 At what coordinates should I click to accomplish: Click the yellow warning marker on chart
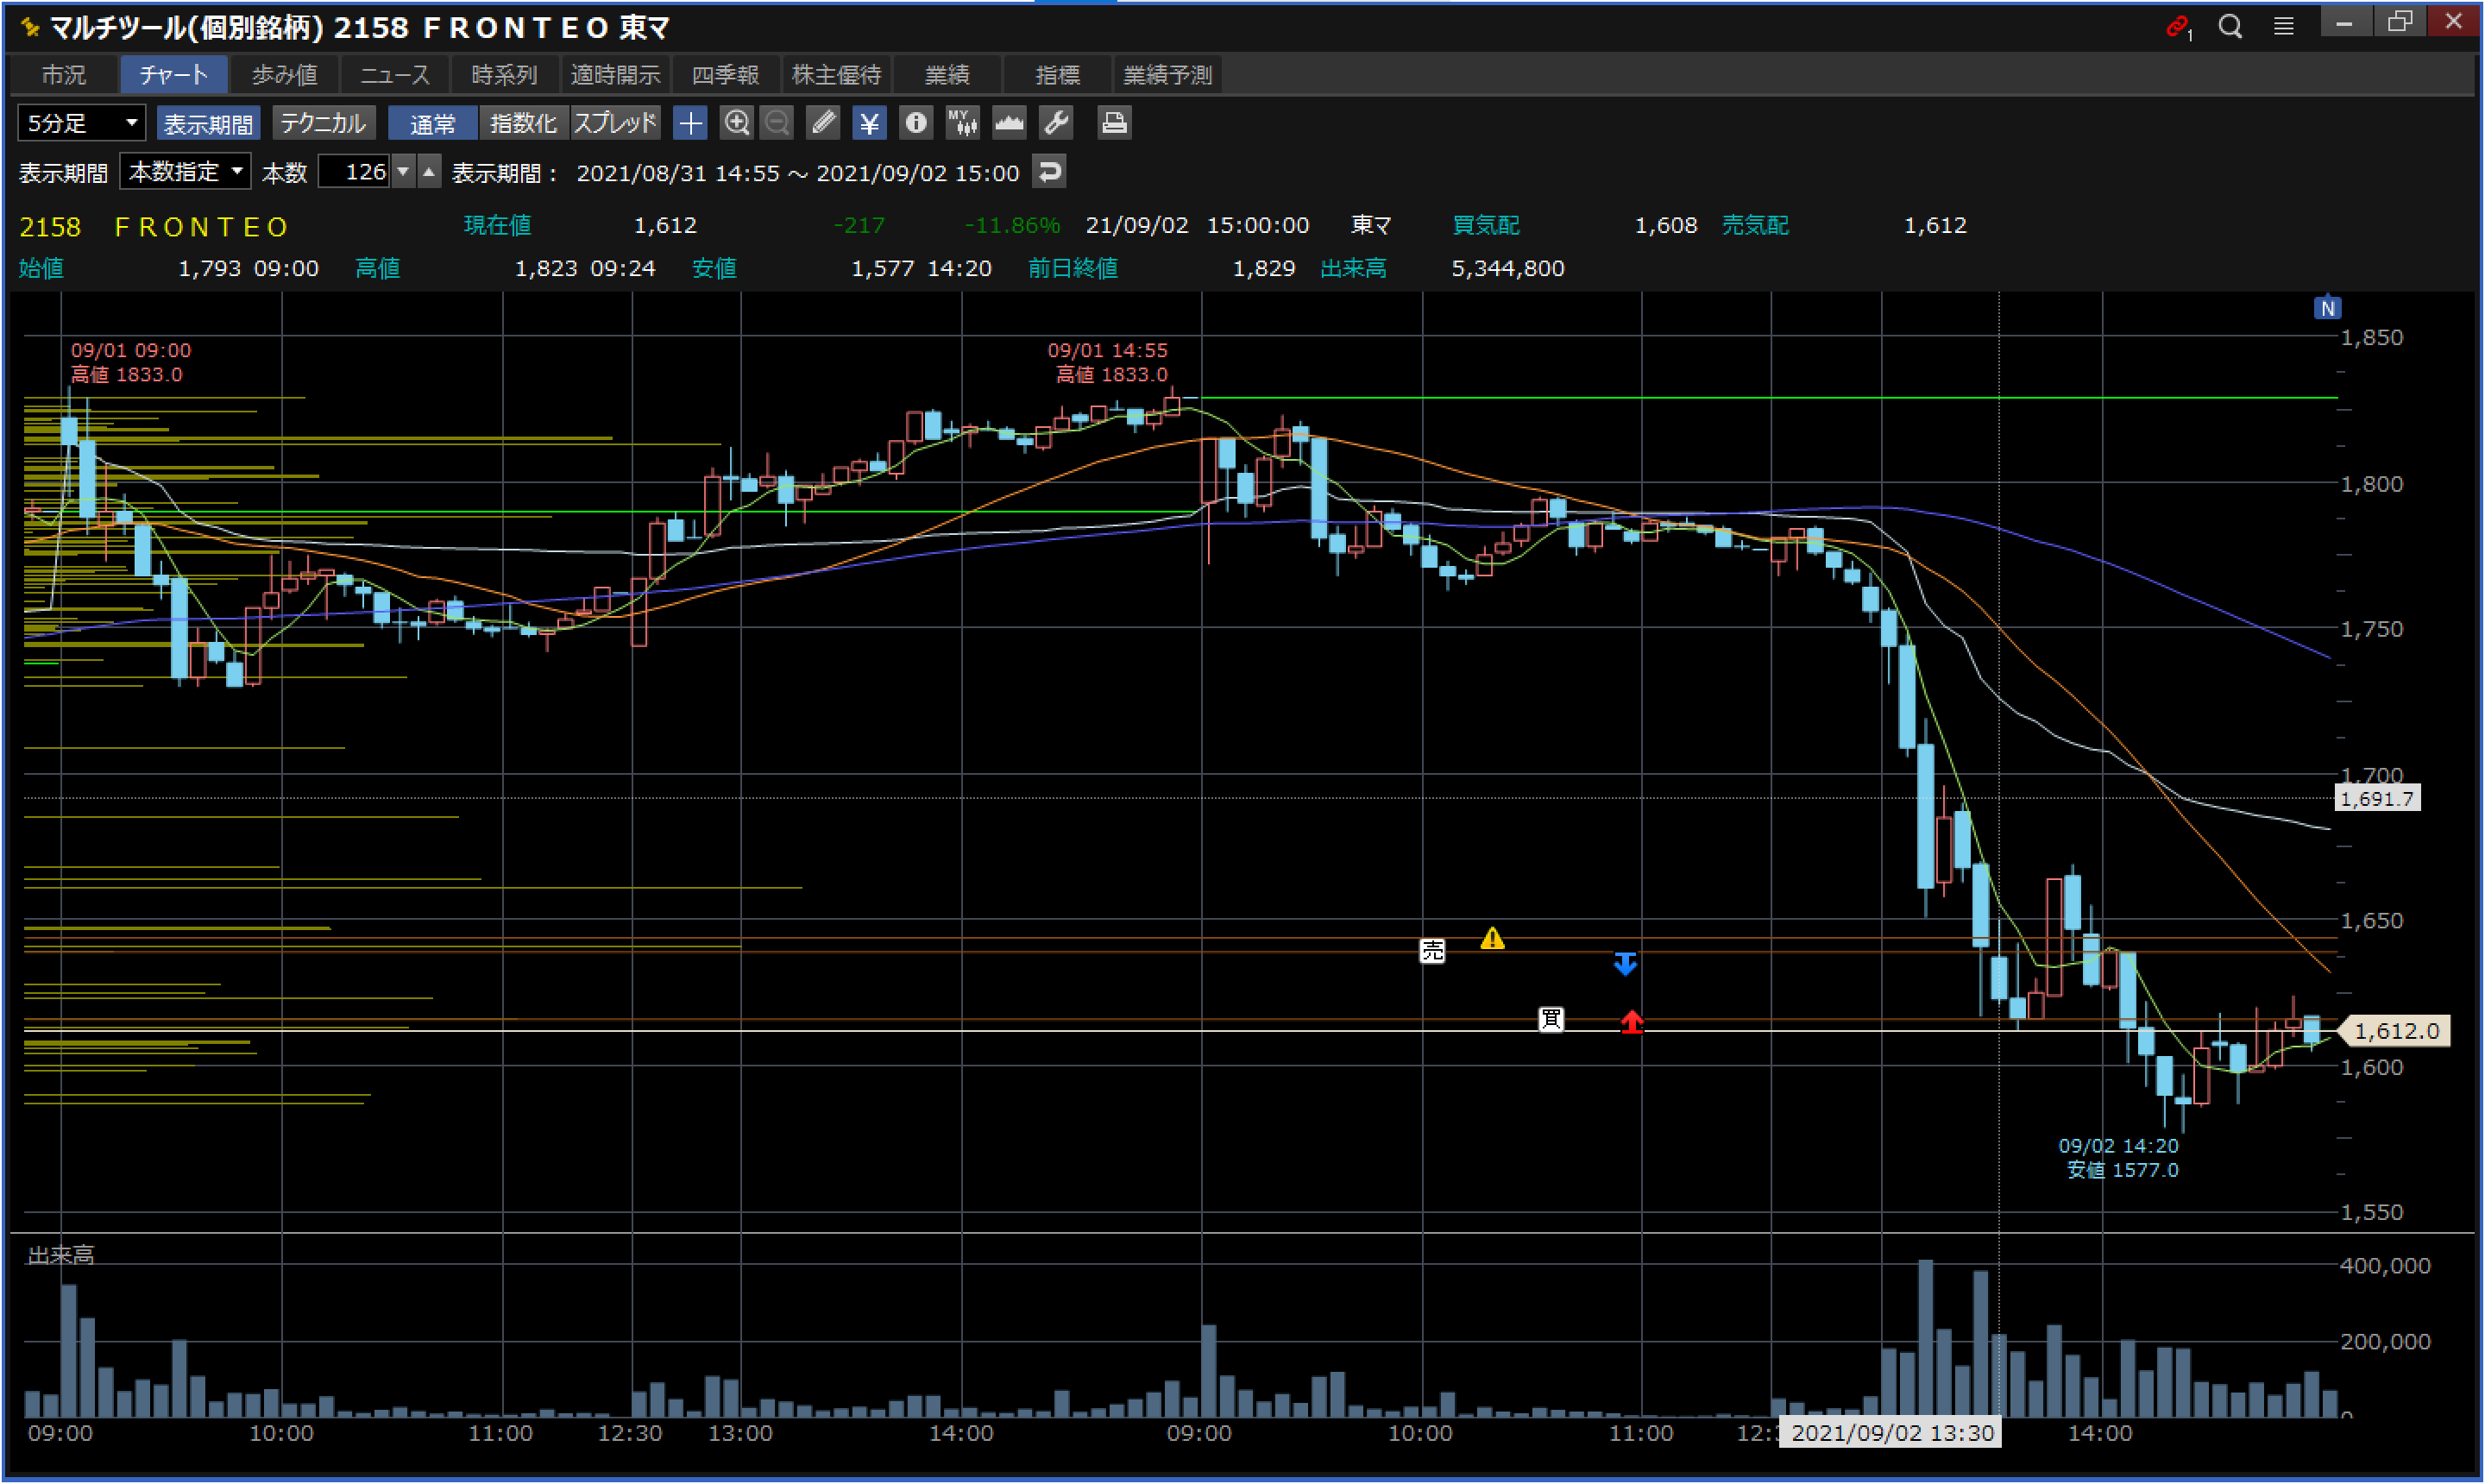pyautogui.click(x=1491, y=938)
